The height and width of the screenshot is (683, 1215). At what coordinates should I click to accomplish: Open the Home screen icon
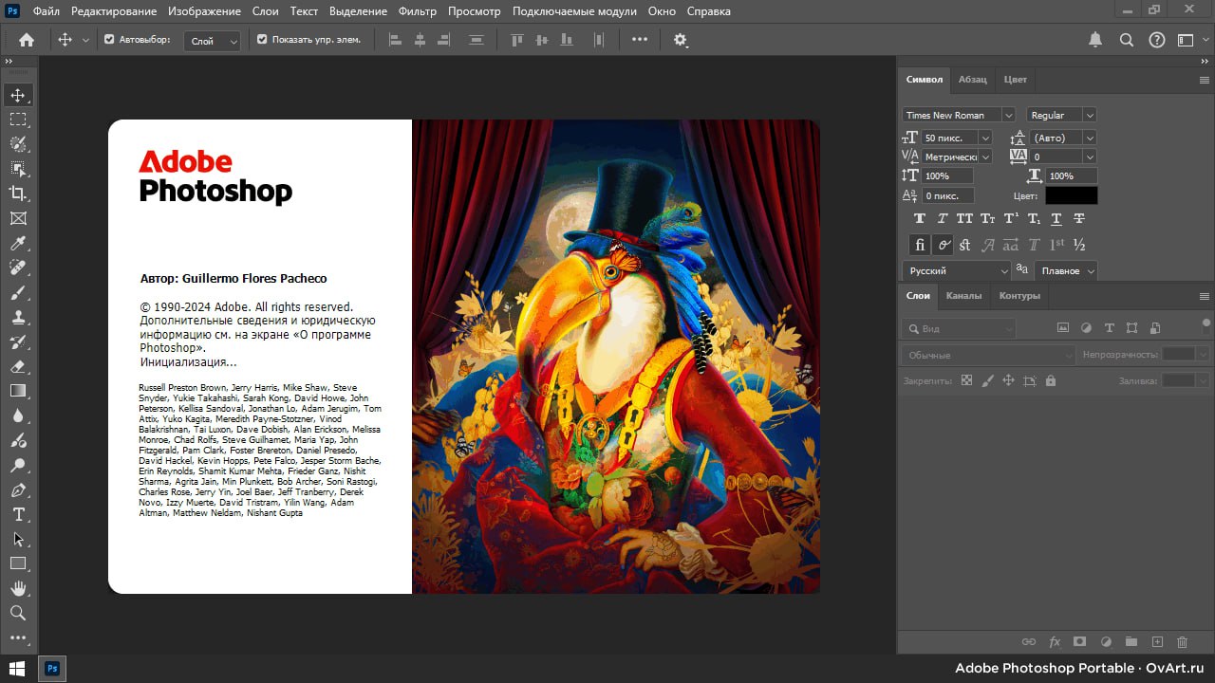click(x=27, y=40)
